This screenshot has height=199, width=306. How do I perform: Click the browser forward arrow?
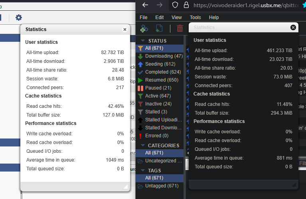click(160, 5)
